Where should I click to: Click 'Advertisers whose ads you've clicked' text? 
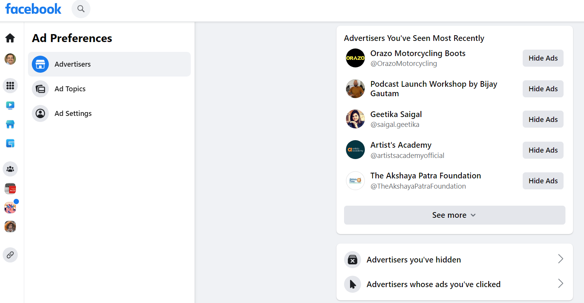[433, 284]
